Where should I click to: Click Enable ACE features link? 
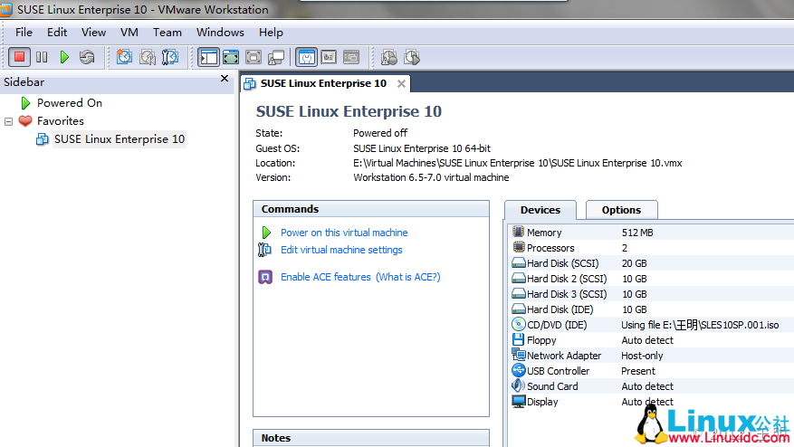click(x=326, y=277)
